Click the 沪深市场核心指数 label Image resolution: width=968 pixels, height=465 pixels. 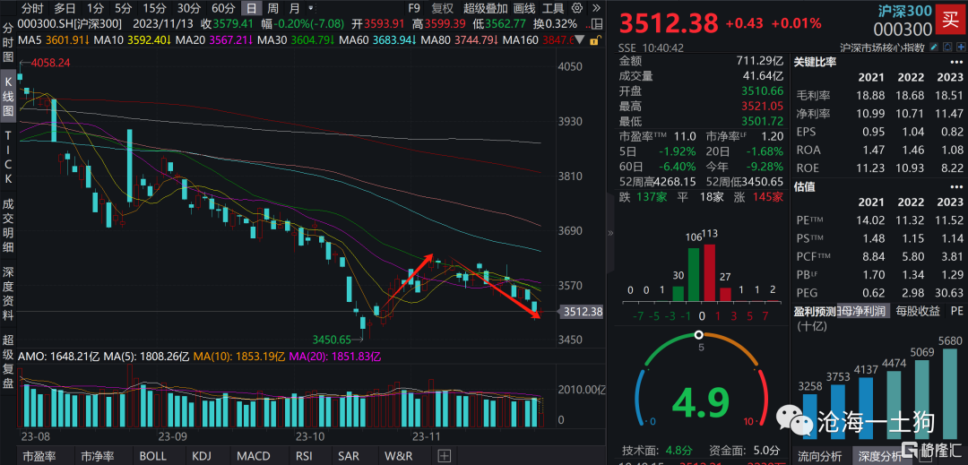tap(882, 47)
